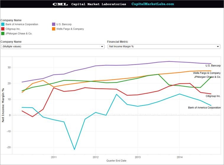Open the Company Name dropdown

[x=53, y=47]
